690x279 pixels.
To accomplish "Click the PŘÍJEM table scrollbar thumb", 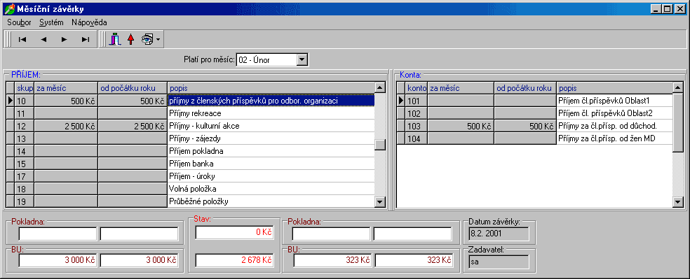I will click(x=380, y=144).
